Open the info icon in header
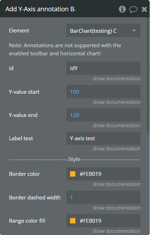The image size is (150, 235). (x=122, y=9)
